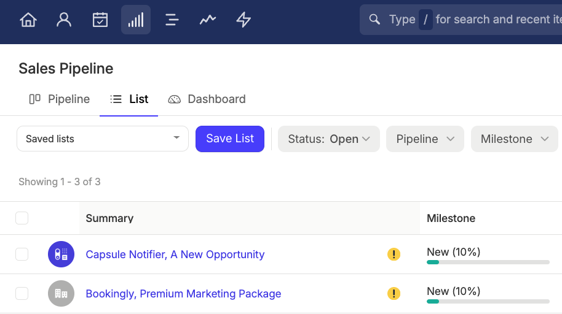
Task: Open the Status: Open filter dropdown
Action: 329,139
